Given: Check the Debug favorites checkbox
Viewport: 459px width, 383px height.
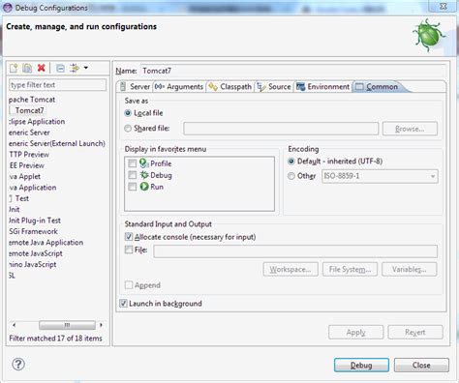Looking at the screenshot, I should tap(133, 175).
